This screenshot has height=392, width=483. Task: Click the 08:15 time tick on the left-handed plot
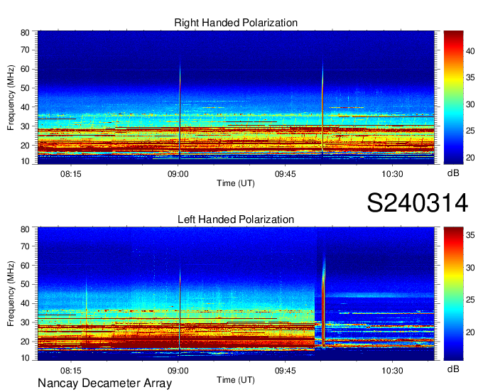tap(71, 371)
